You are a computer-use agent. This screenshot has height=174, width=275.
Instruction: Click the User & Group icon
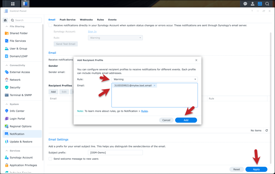7,49
